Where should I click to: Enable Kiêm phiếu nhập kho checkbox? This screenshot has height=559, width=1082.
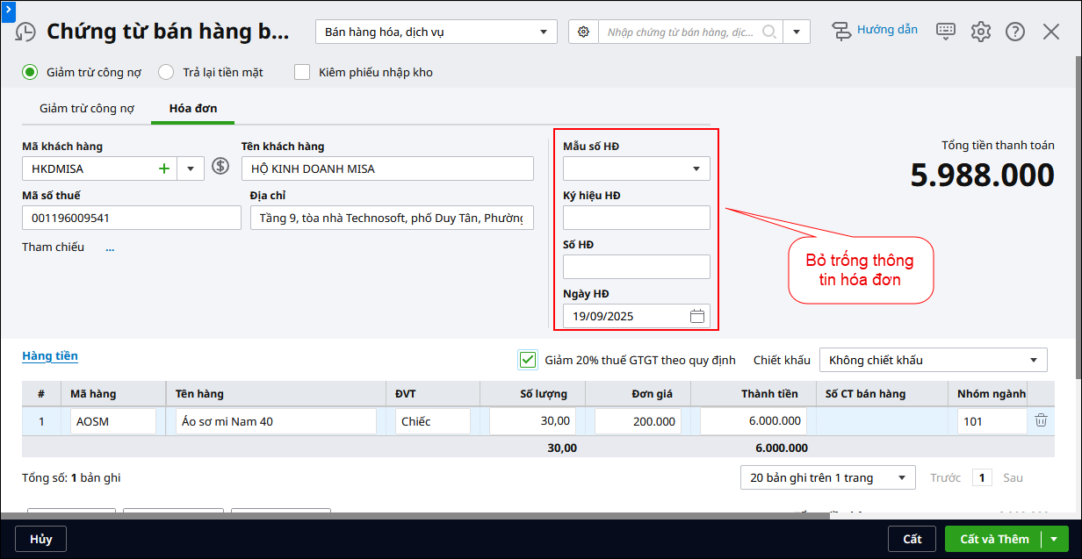(x=302, y=72)
